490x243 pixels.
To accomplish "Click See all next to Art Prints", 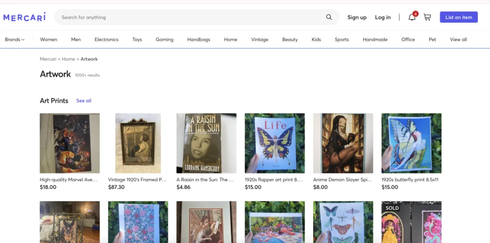I will click(x=84, y=101).
